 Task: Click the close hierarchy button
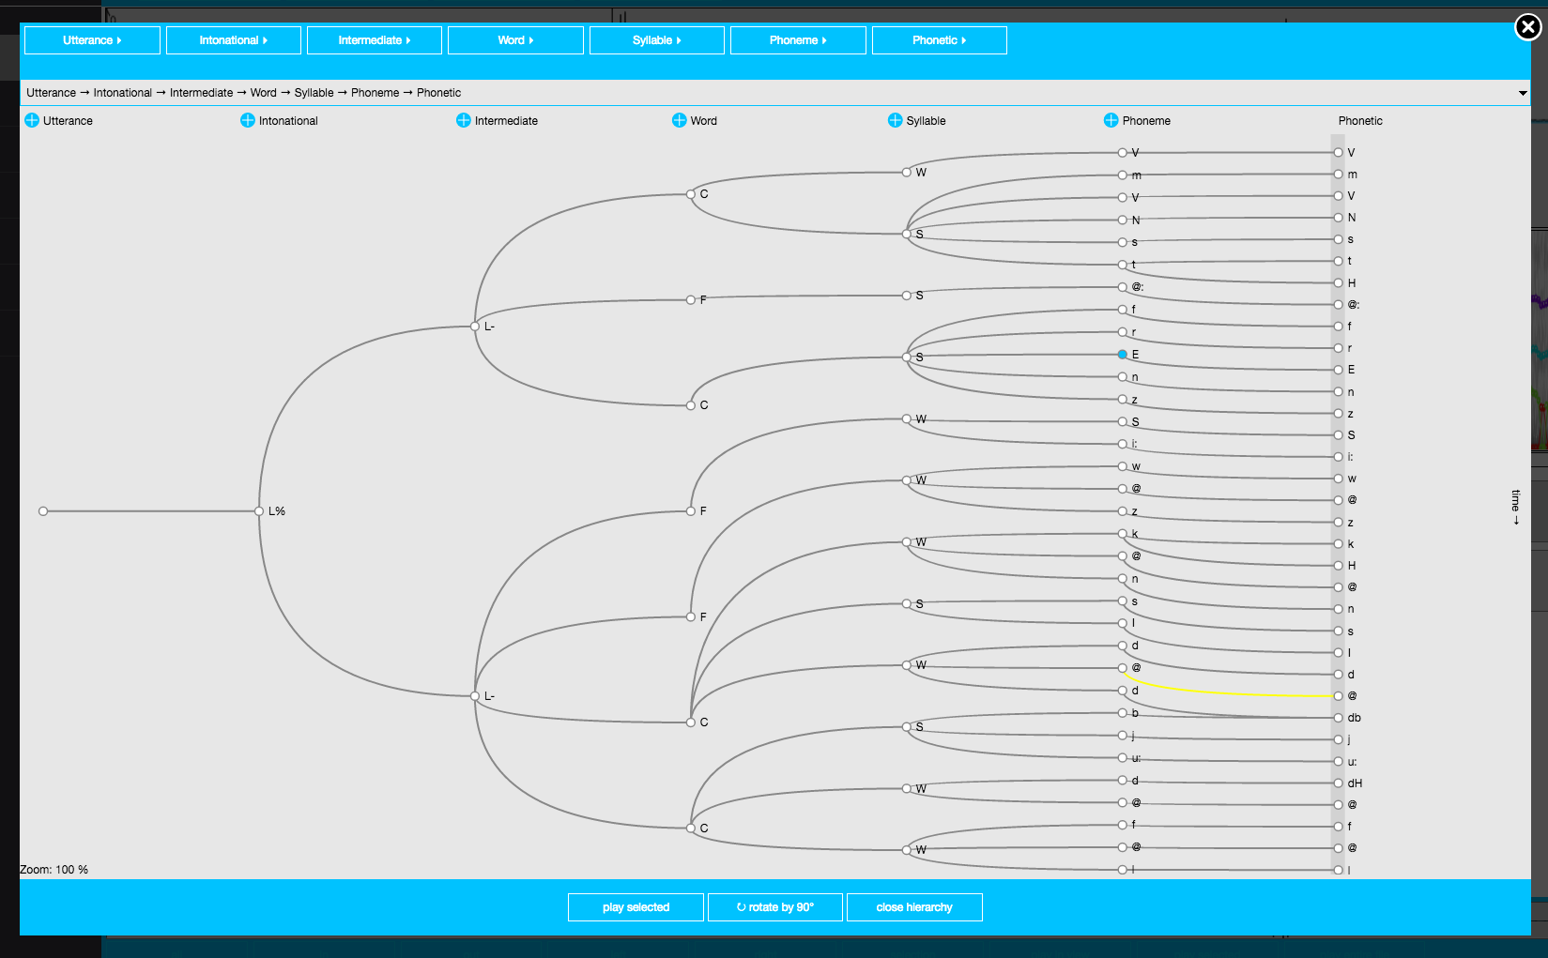[914, 907]
